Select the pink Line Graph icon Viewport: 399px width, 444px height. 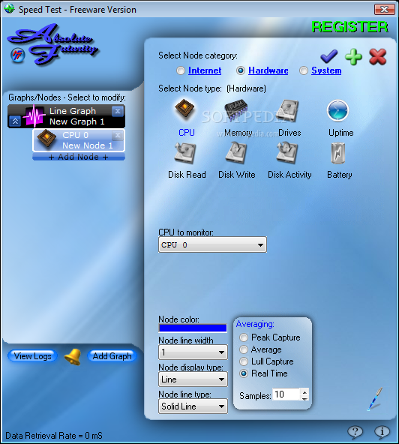pyautogui.click(x=34, y=115)
